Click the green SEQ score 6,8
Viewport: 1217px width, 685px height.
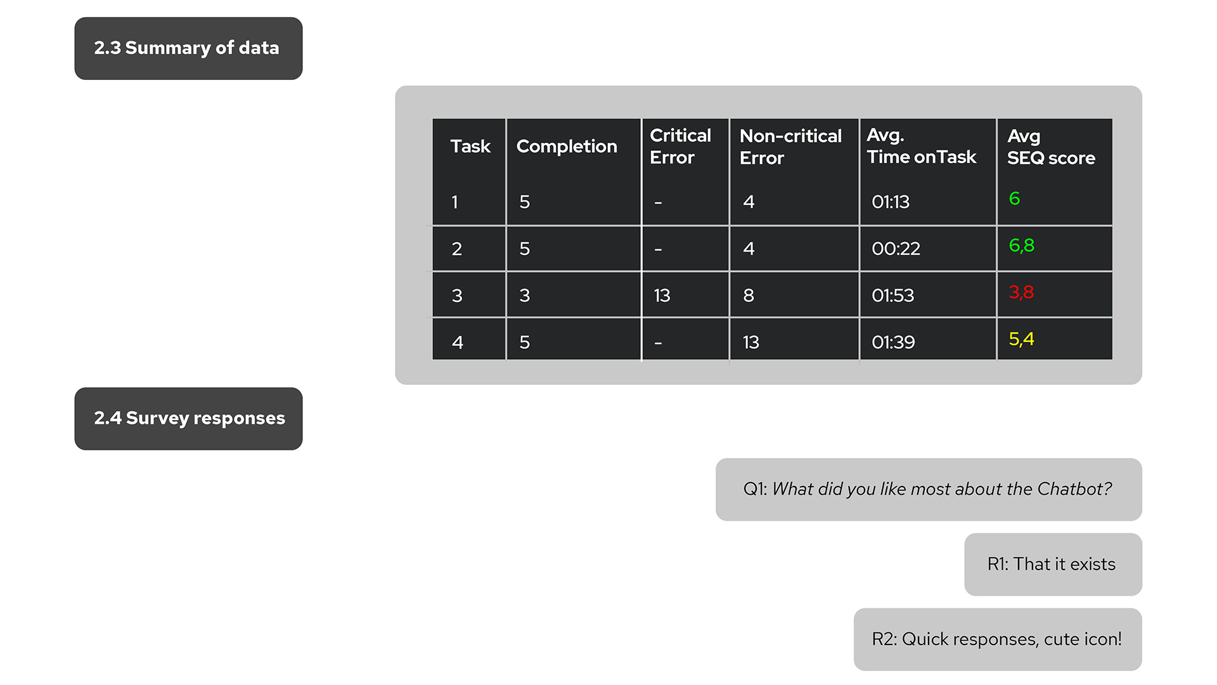click(1021, 245)
